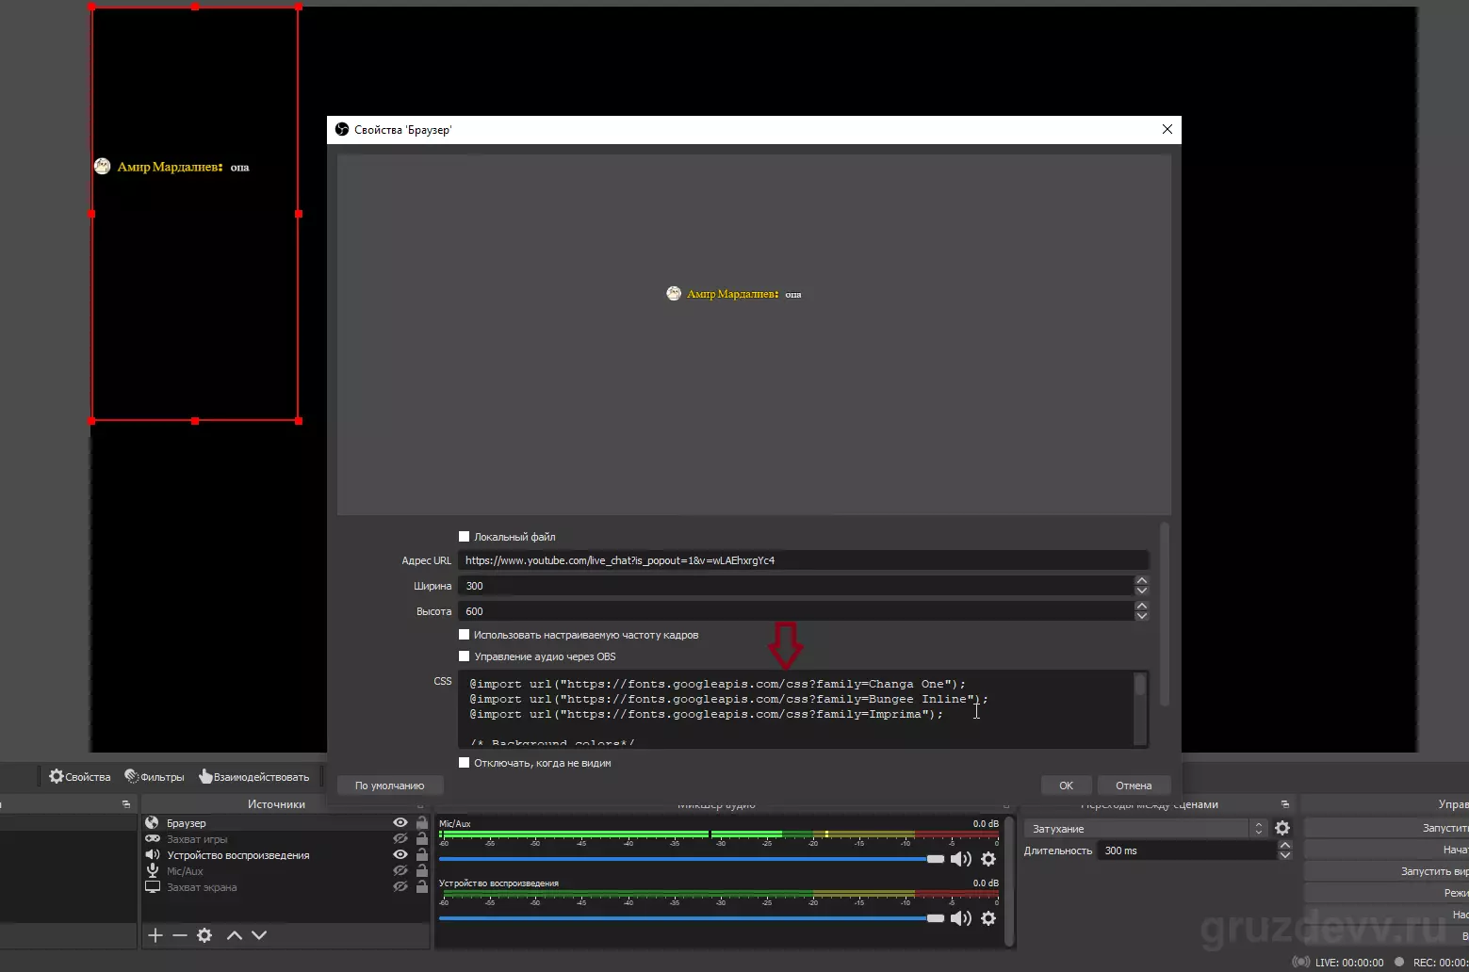Add a new source with plus icon
The width and height of the screenshot is (1469, 972).
[x=155, y=935]
